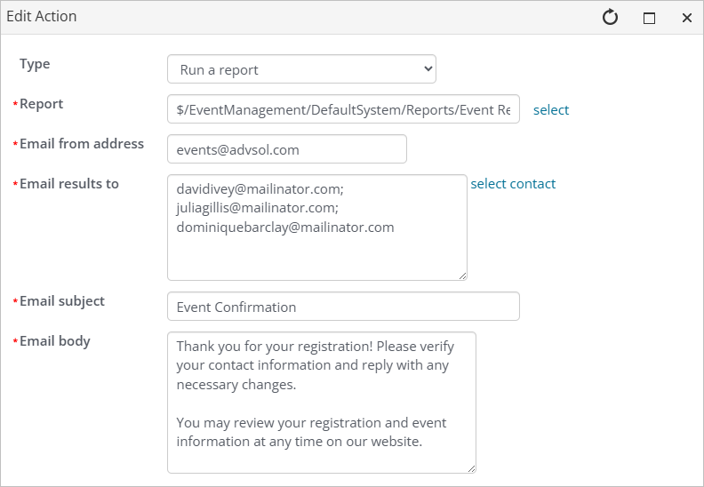Viewport: 704px width, 487px height.
Task: Click inside the Email body textarea
Action: coord(322,403)
